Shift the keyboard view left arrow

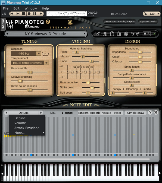[x=2, y=173]
